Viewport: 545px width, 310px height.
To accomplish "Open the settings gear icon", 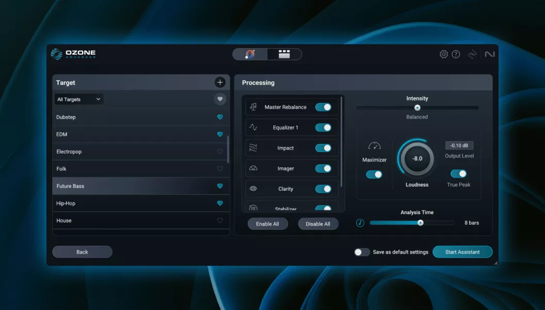I will (443, 54).
